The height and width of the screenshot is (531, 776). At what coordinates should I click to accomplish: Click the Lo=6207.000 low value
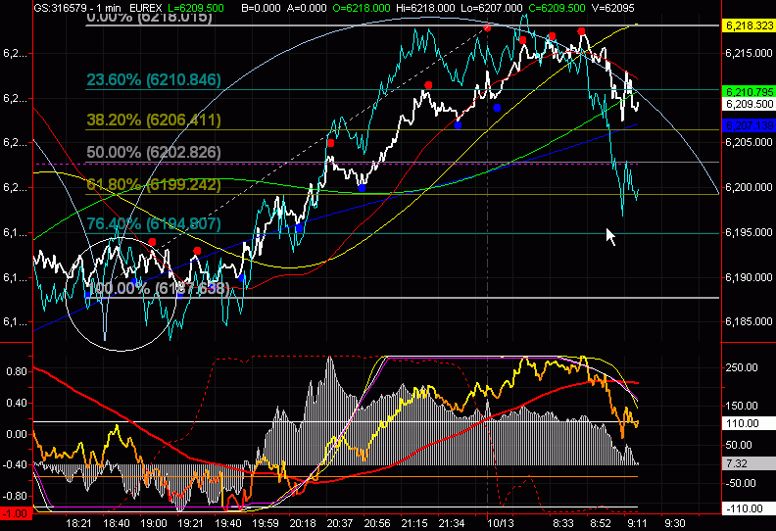492,8
